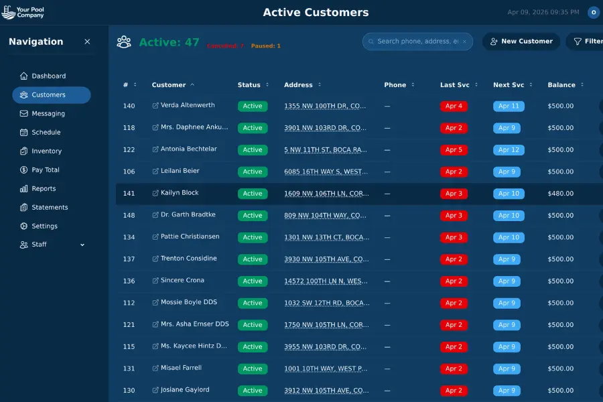This screenshot has width=603, height=402.
Task: Open address 1609 NW 106TH LN link
Action: point(326,194)
